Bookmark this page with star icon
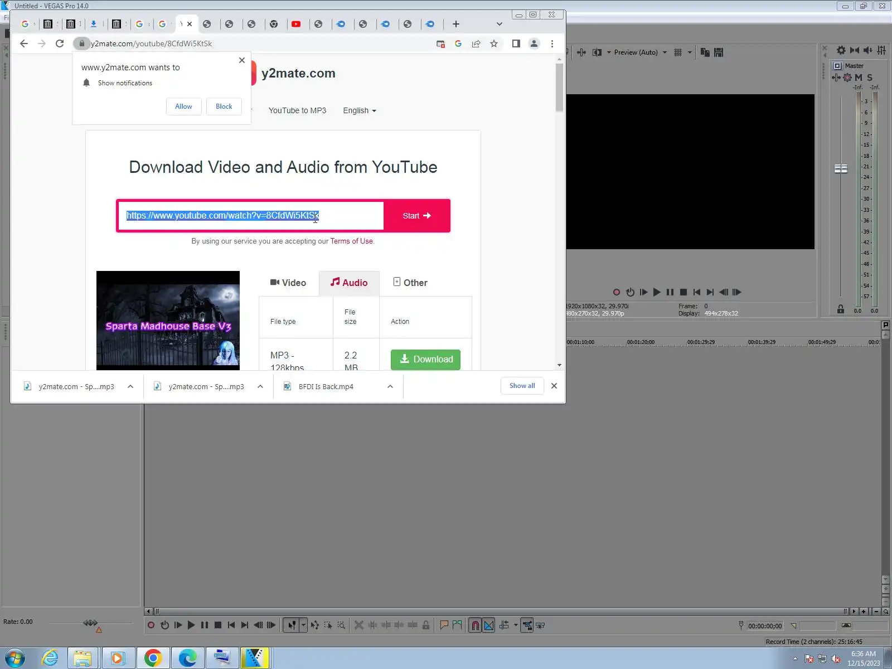This screenshot has width=892, height=669. click(x=494, y=43)
